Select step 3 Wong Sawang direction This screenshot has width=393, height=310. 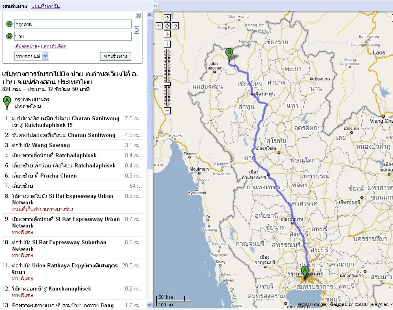[72, 145]
